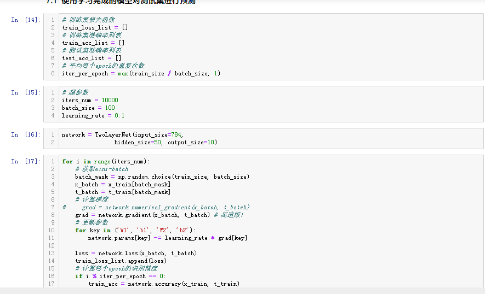Click the In [15] cell prompt
The image size is (485, 294).
(25, 92)
